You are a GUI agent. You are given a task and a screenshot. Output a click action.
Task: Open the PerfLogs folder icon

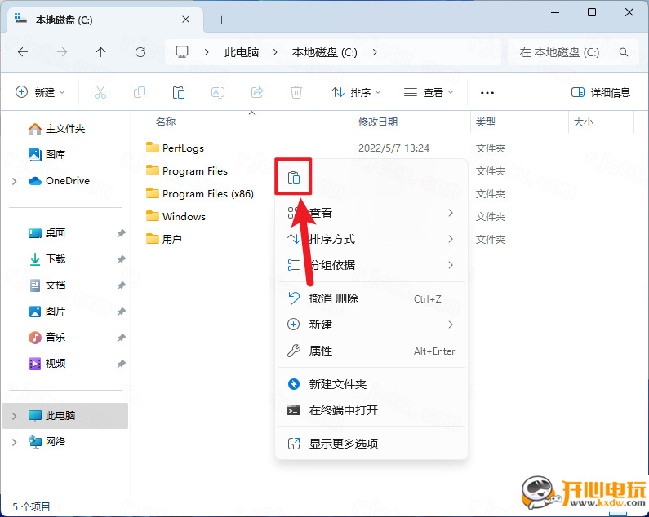tap(153, 148)
